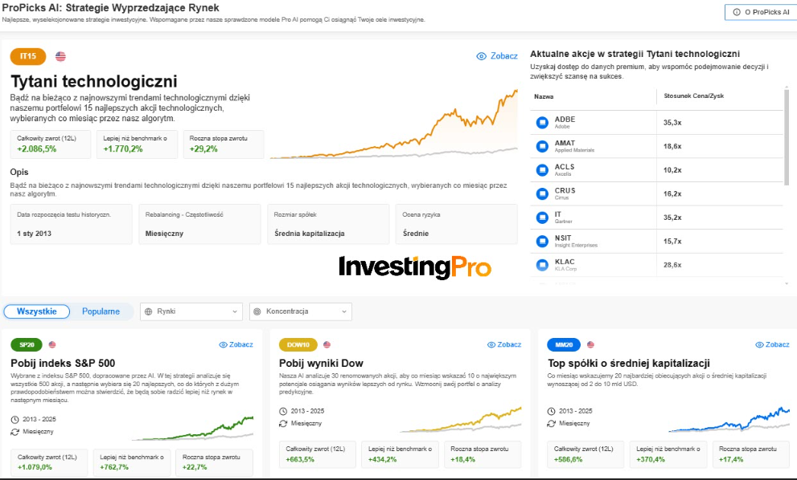Screen dimensions: 797x480
Task: Click the US flag beside IT15 badge
Action: 60,56
